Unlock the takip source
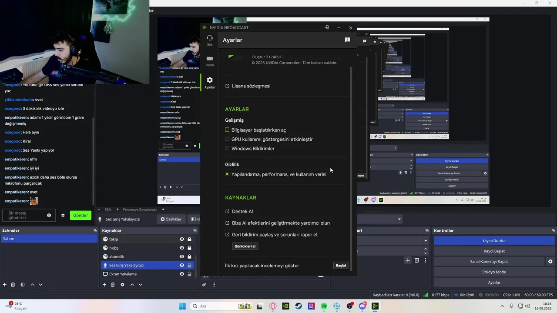Screen dimensions: 557x313 [x=189, y=239]
